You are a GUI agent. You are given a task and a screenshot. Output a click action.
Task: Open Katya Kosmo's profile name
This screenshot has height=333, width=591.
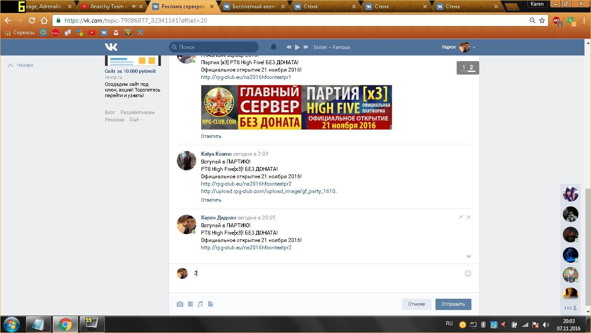[216, 154]
